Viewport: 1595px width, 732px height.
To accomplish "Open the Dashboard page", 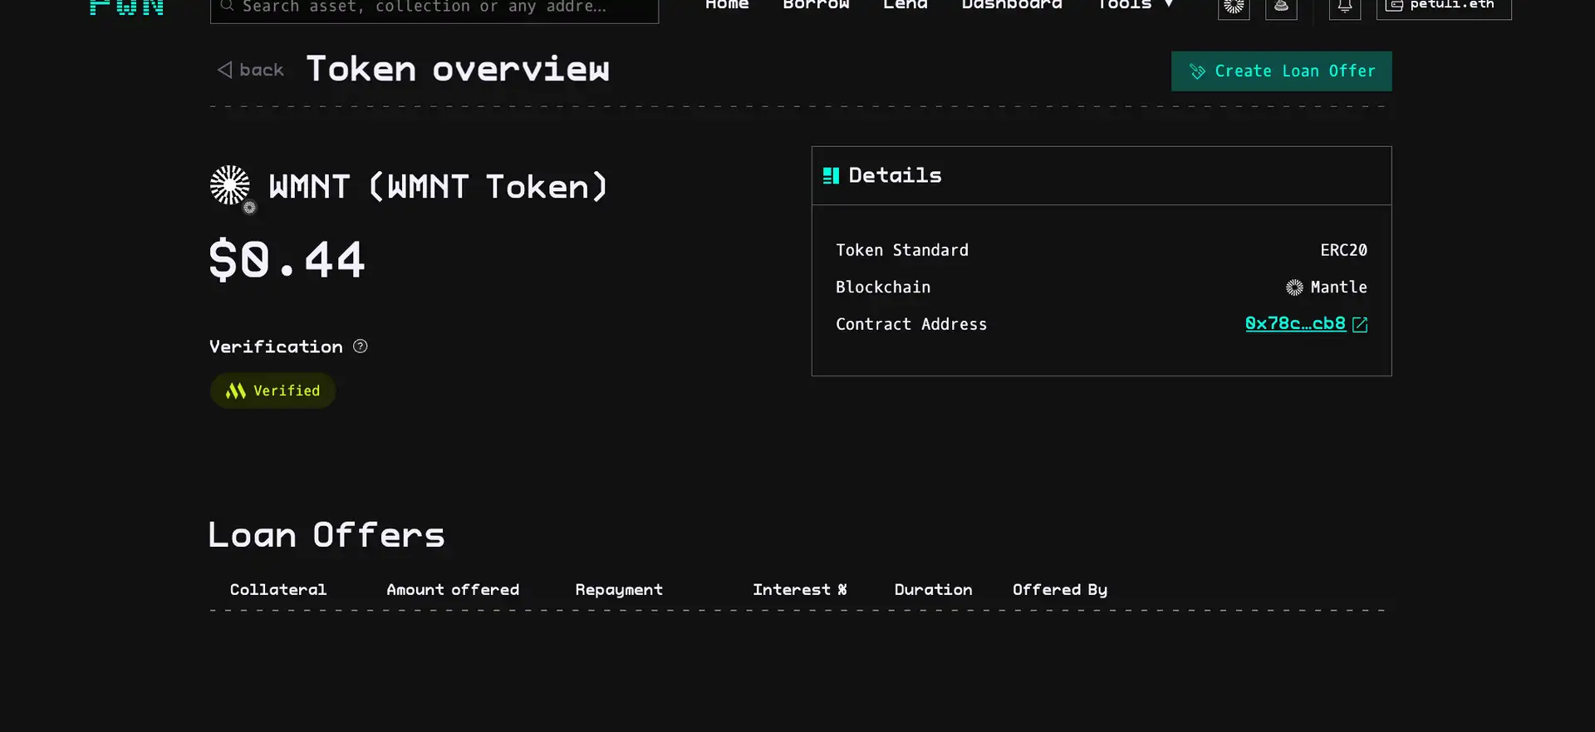I will [x=1011, y=5].
